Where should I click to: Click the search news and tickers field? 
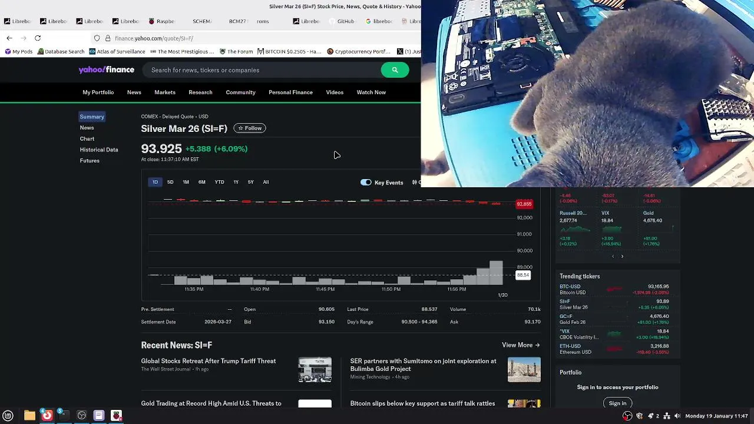(263, 70)
